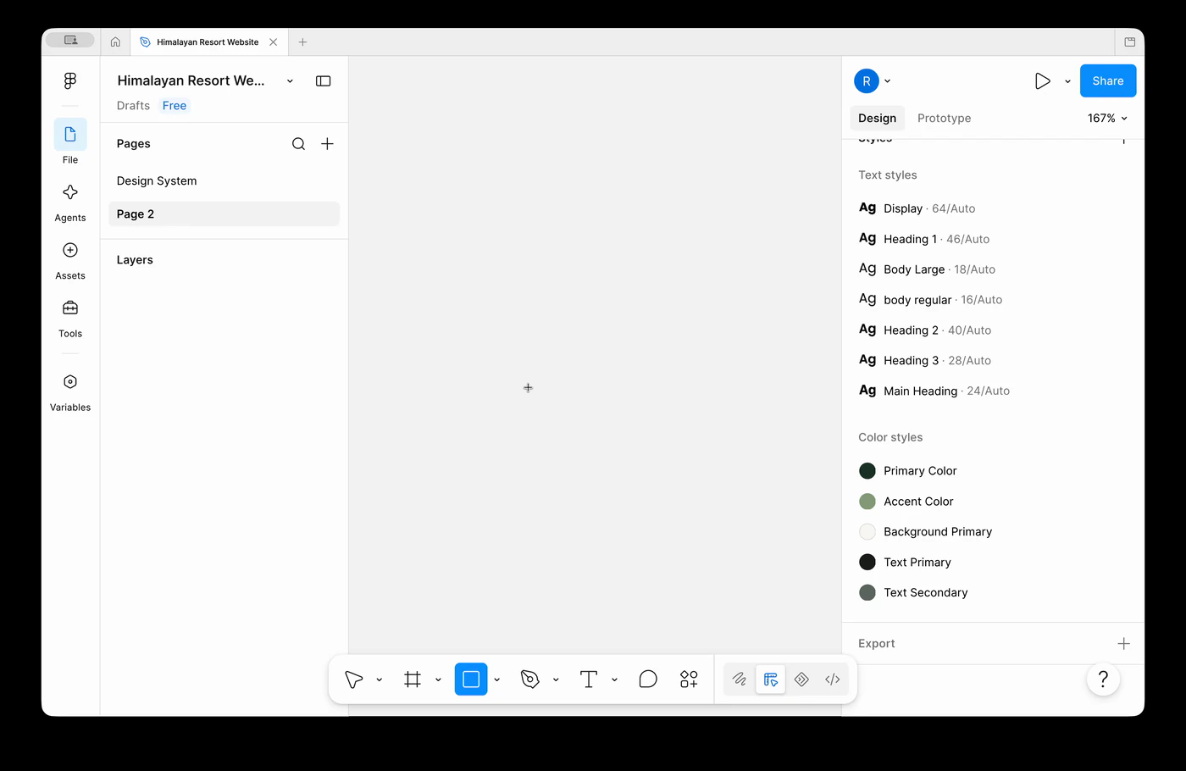
Task: Select the Move tool in the toolbar
Action: (353, 679)
